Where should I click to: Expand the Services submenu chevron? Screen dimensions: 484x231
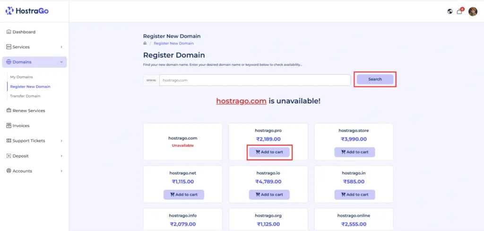(x=61, y=47)
